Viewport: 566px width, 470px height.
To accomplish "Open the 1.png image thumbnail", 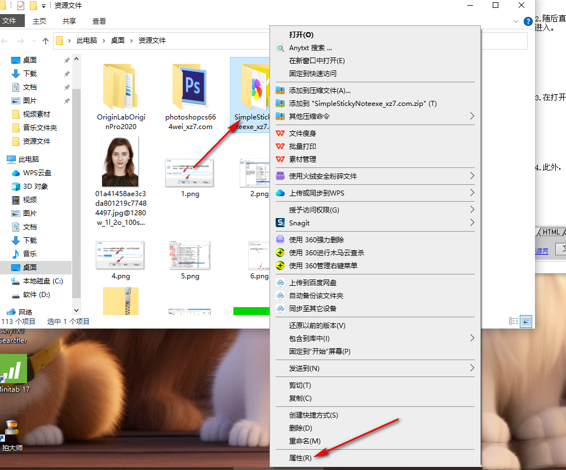I will 189,174.
